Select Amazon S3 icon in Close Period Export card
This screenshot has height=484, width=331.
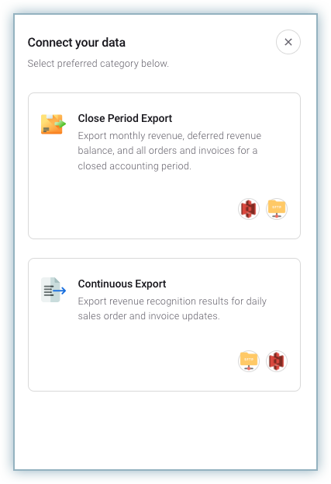click(x=249, y=209)
